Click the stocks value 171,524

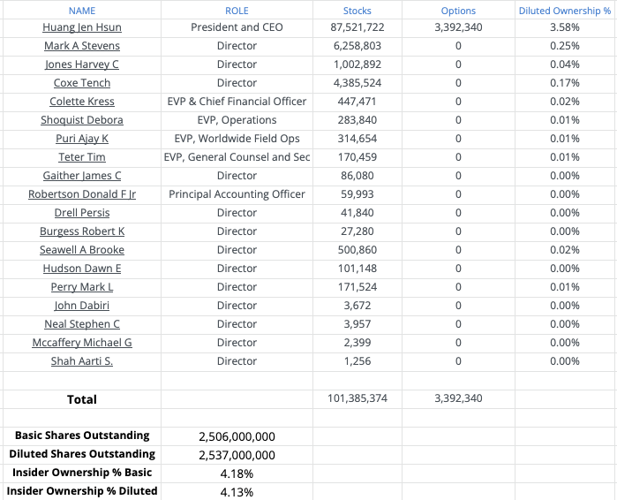[357, 286]
